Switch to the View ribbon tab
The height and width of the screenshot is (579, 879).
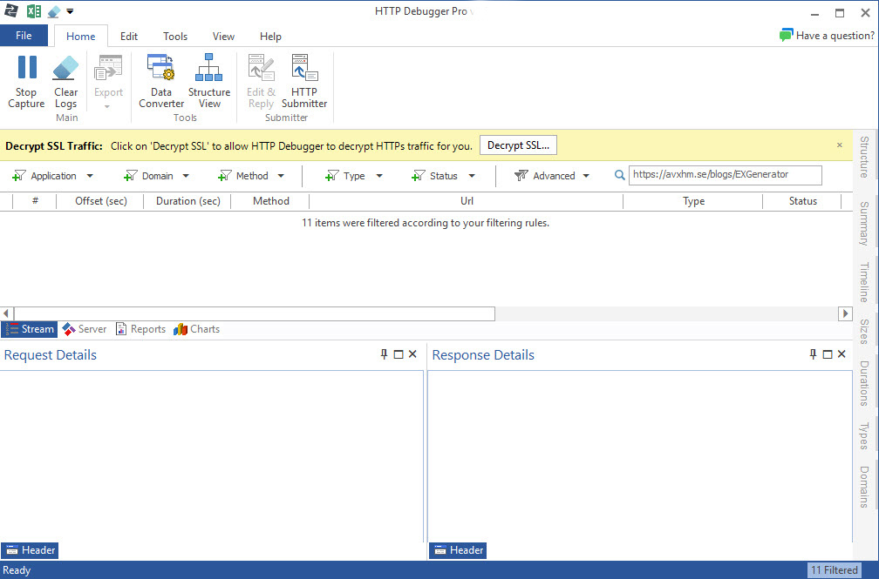coord(223,37)
